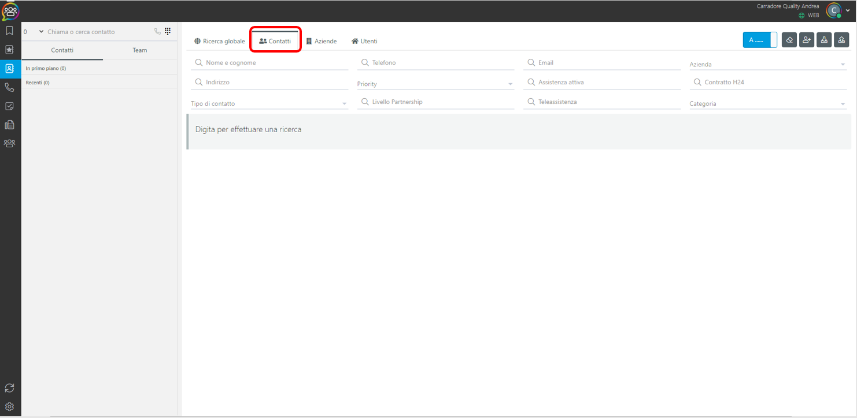
Task: Open the phone calls sidebar icon
Action: point(9,87)
